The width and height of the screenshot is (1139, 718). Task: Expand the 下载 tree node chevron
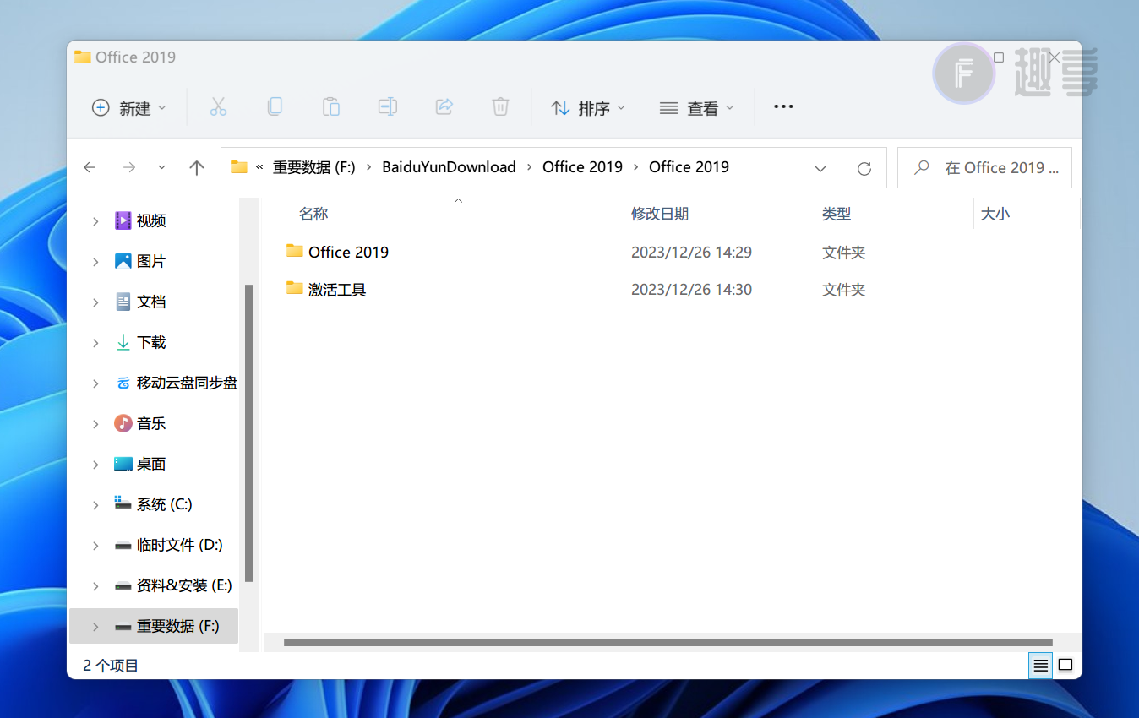click(x=95, y=343)
